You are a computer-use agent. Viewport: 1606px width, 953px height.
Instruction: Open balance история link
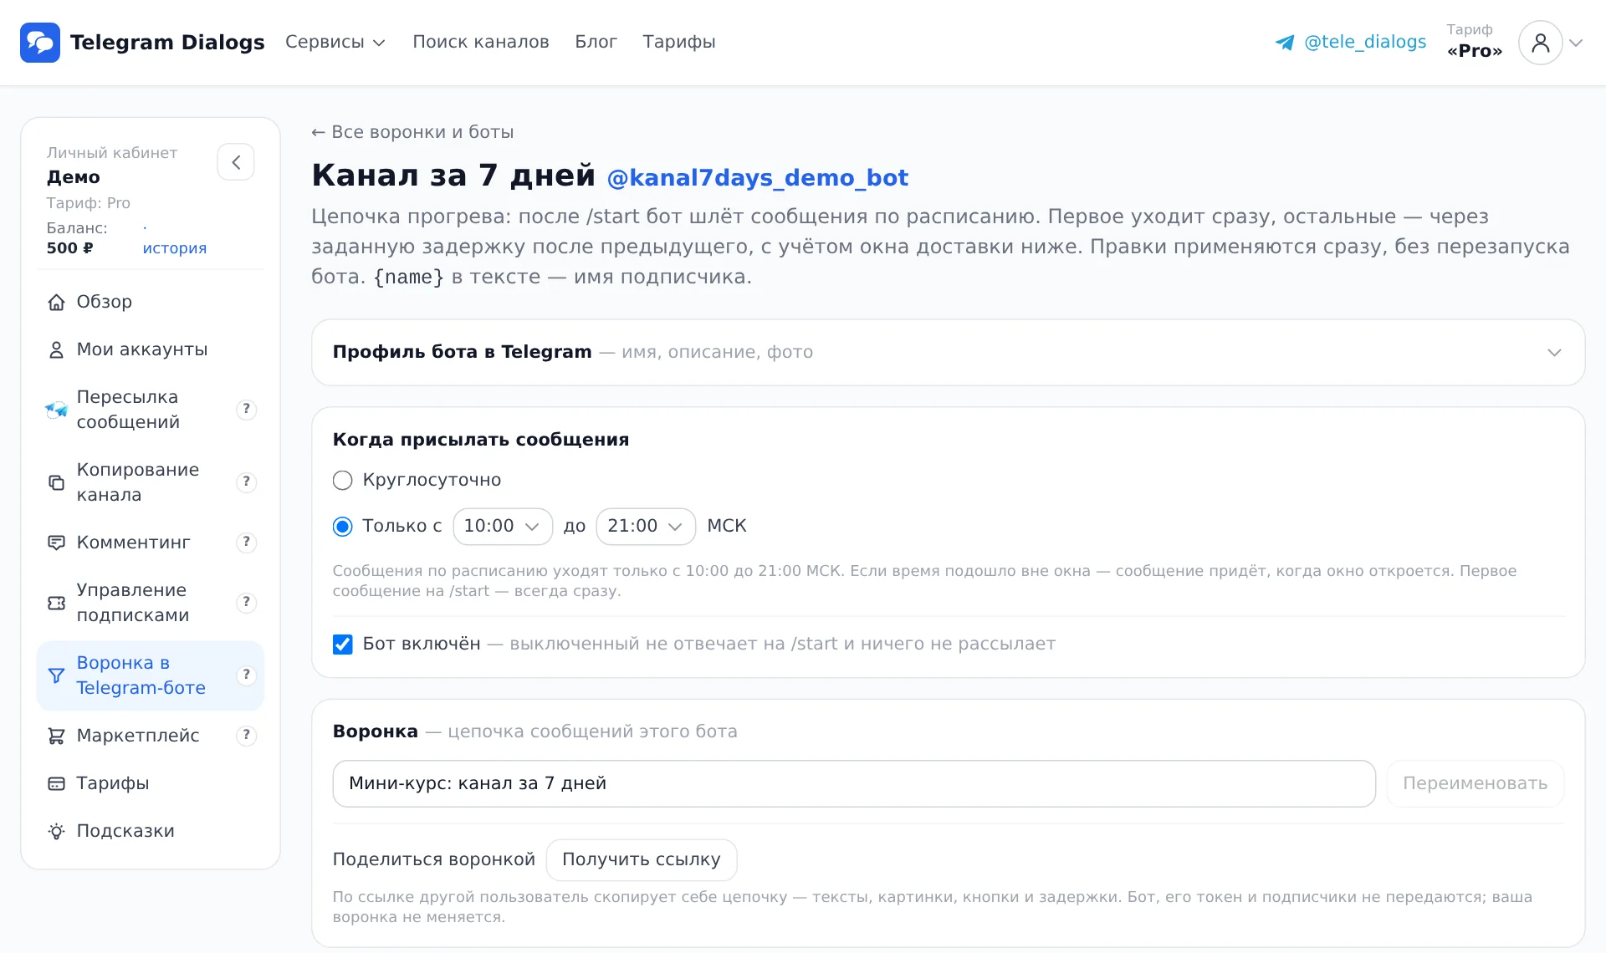(x=174, y=248)
